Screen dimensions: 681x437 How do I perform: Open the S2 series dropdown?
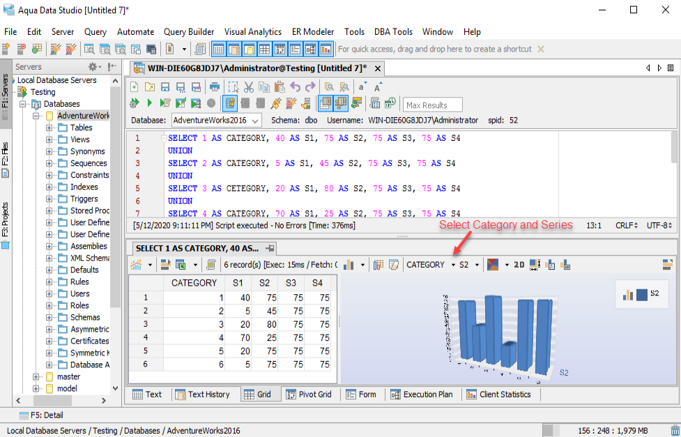[469, 265]
